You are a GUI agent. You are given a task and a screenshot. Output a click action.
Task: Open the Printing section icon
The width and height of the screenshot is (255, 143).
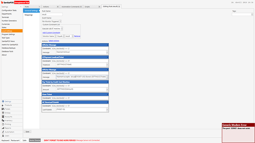3,124
